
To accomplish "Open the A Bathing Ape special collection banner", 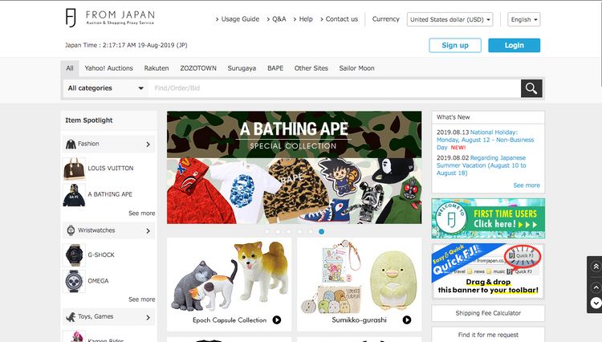I will tap(294, 167).
